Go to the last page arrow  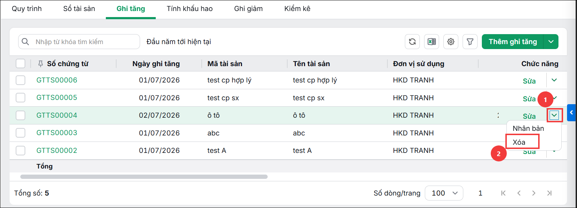[550, 193]
